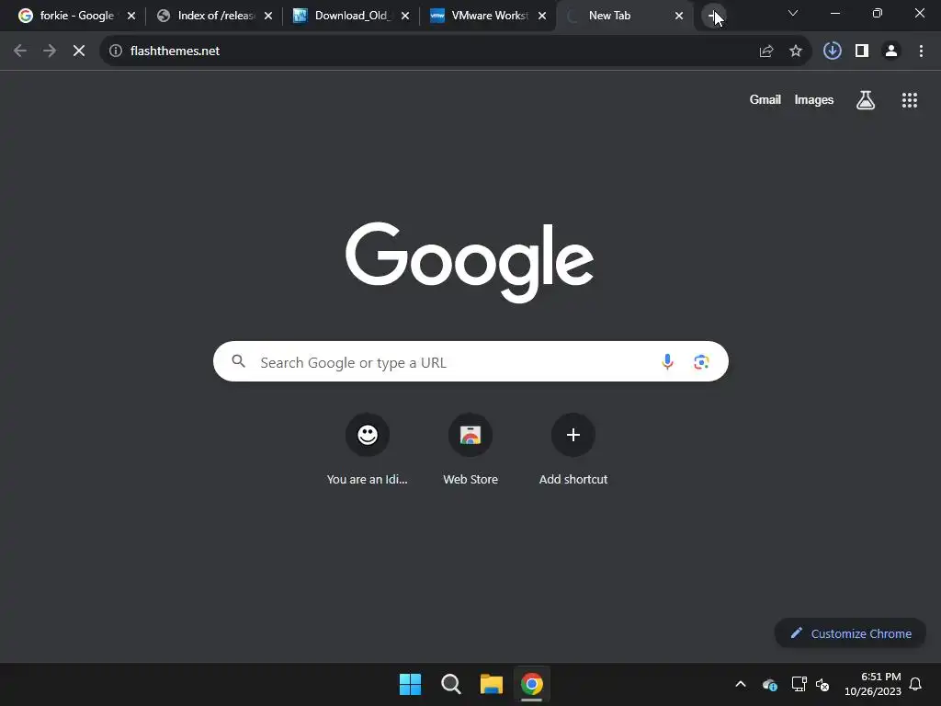The image size is (941, 706).
Task: Open muted volume tray icon
Action: 822,684
